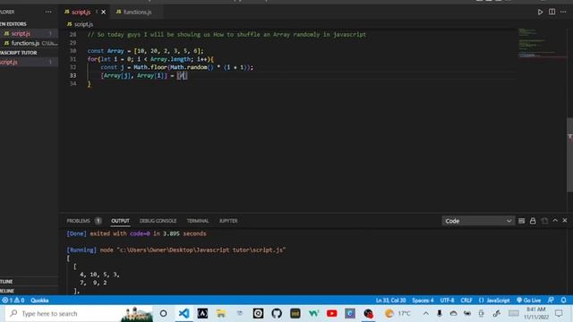Viewport: 573px width, 322px height.
Task: Select the Output panel tab
Action: click(x=120, y=221)
